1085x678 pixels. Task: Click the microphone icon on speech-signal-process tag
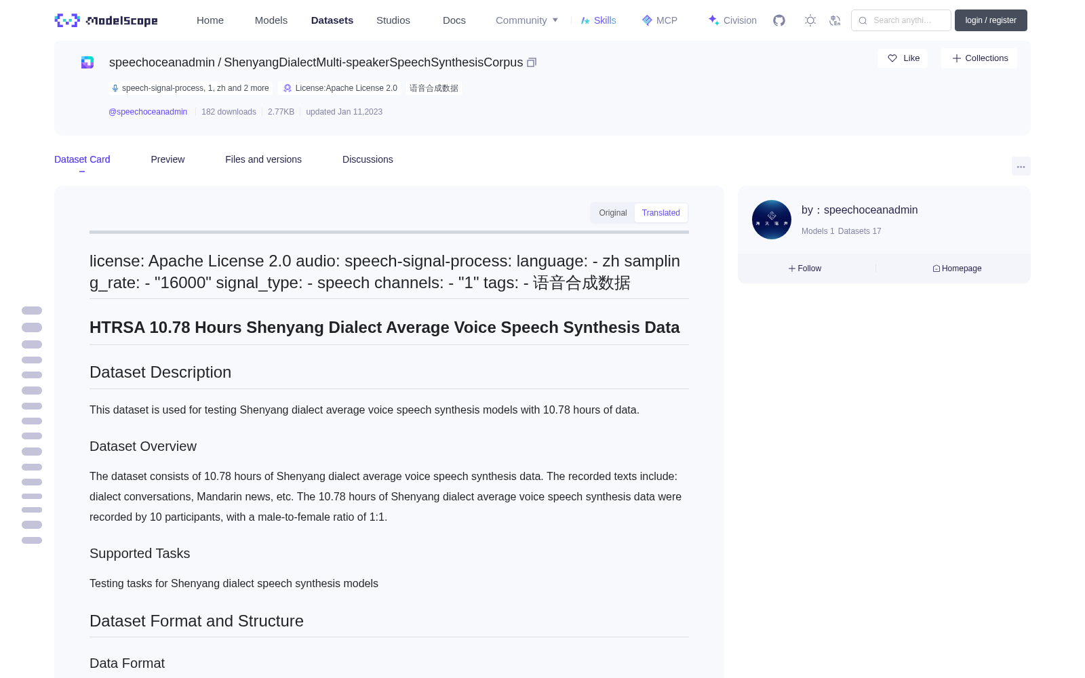click(115, 88)
